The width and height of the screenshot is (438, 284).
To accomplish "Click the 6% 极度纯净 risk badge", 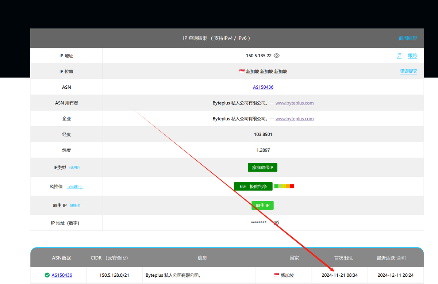I will [x=253, y=186].
